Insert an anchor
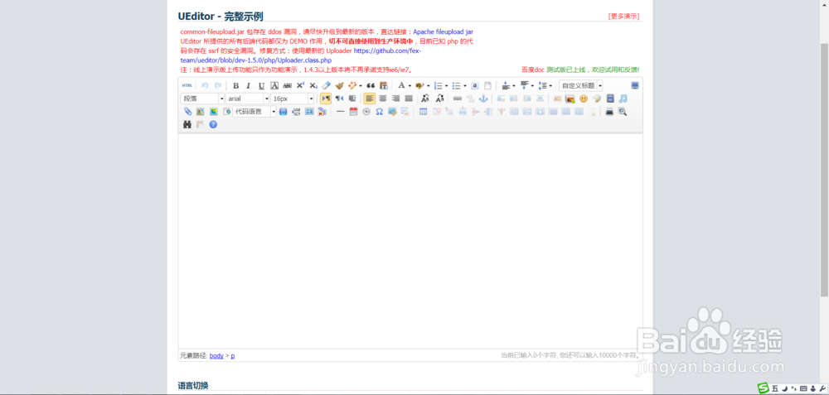The width and height of the screenshot is (829, 395). click(483, 99)
